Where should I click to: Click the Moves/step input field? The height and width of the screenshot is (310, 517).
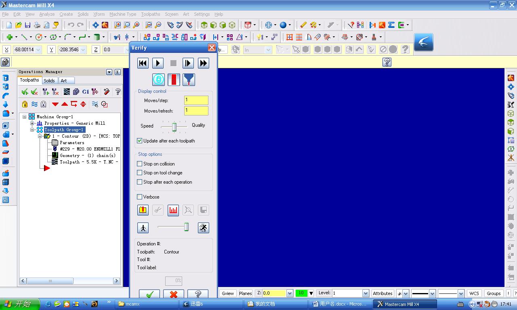click(196, 100)
